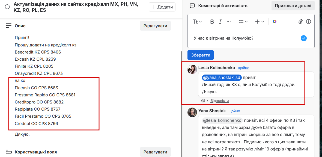Open the insert plus dropdown
Image resolution: width=322 pixels, height=157 pixels.
coord(260,22)
